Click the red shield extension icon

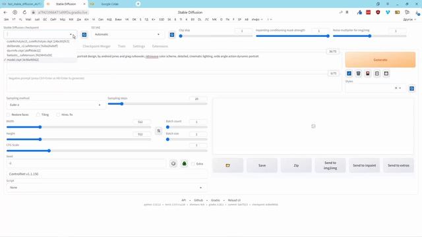(378, 13)
